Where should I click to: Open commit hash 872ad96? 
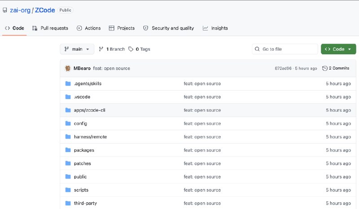283,68
